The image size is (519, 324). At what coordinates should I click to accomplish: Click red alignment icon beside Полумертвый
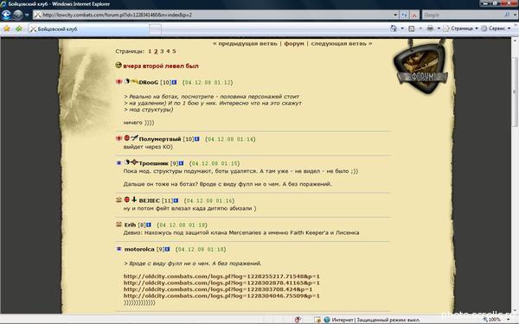127,138
